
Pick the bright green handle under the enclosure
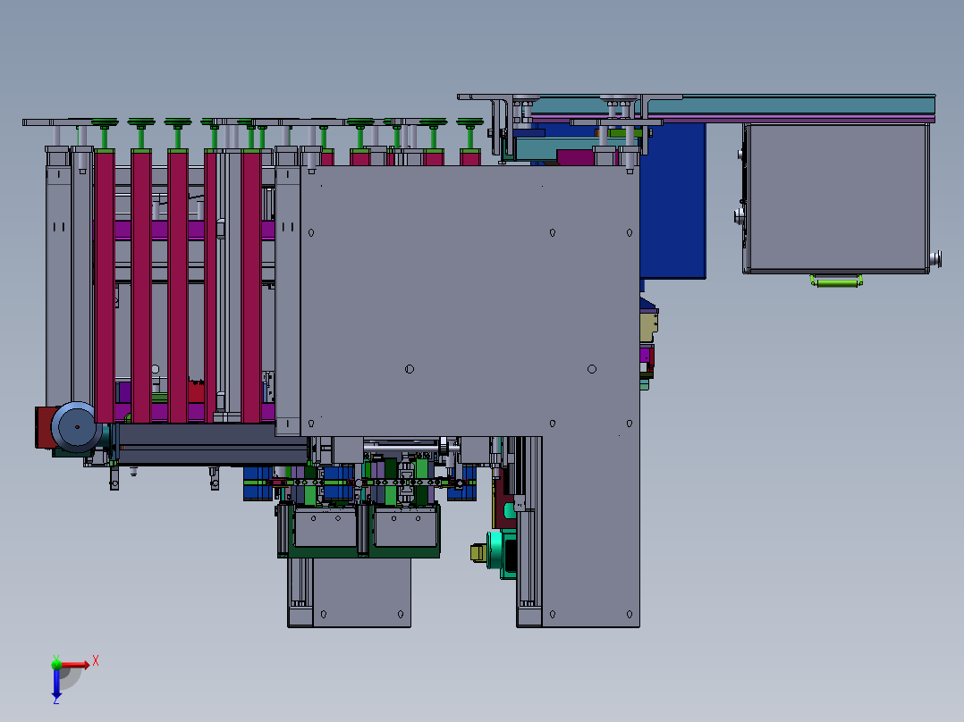(x=836, y=281)
